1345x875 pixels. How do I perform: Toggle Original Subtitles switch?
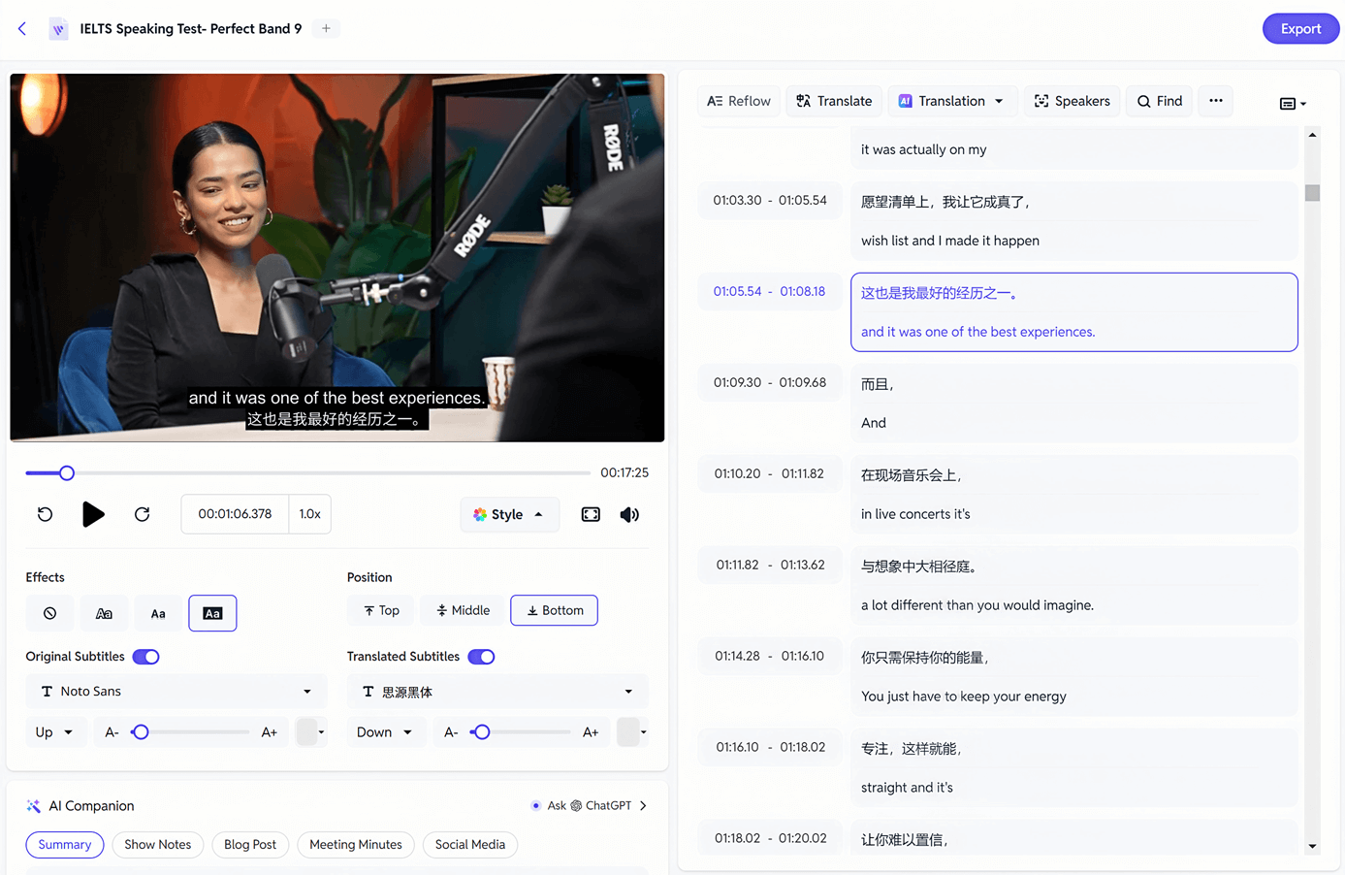coord(146,657)
